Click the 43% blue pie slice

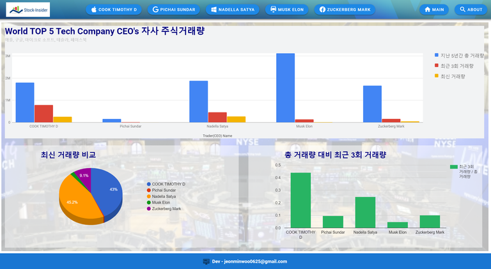108,191
